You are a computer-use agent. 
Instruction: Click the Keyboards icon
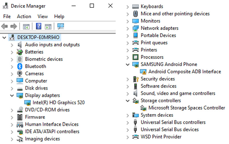coord(135,6)
